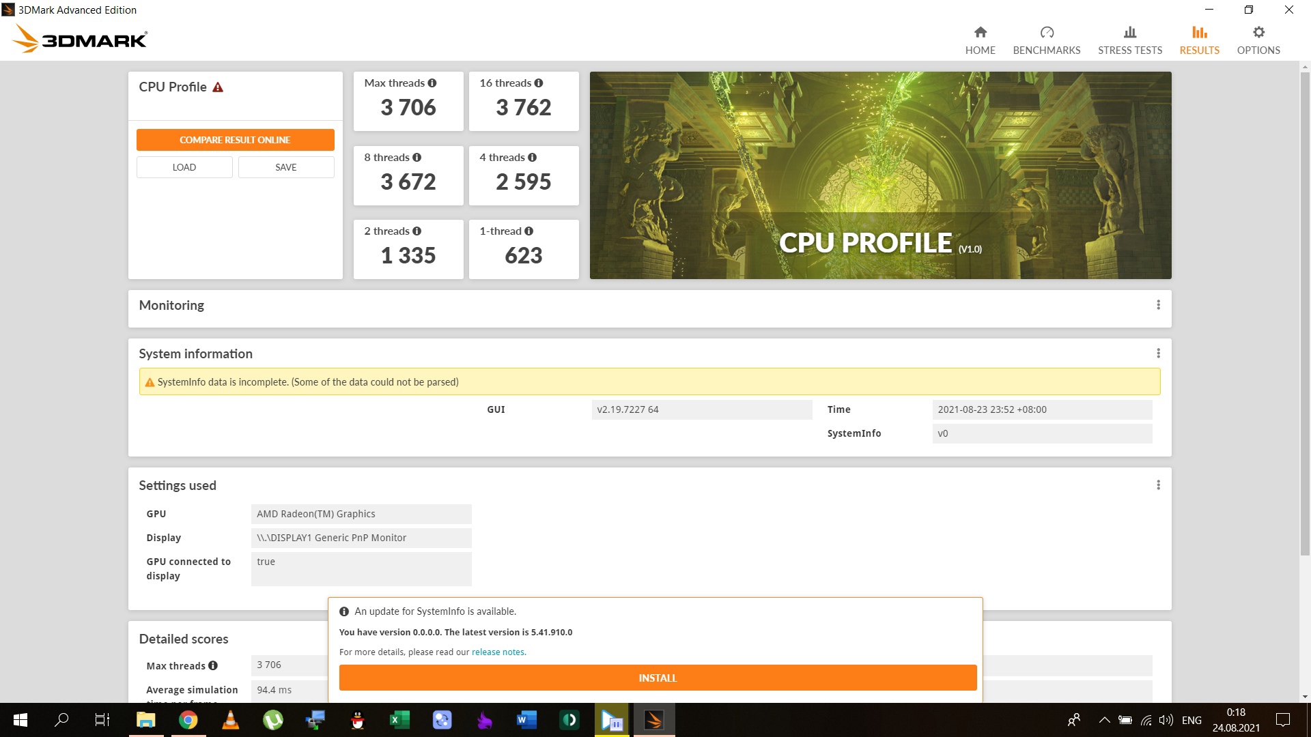
Task: Open Settings used three-dot menu
Action: click(x=1158, y=485)
